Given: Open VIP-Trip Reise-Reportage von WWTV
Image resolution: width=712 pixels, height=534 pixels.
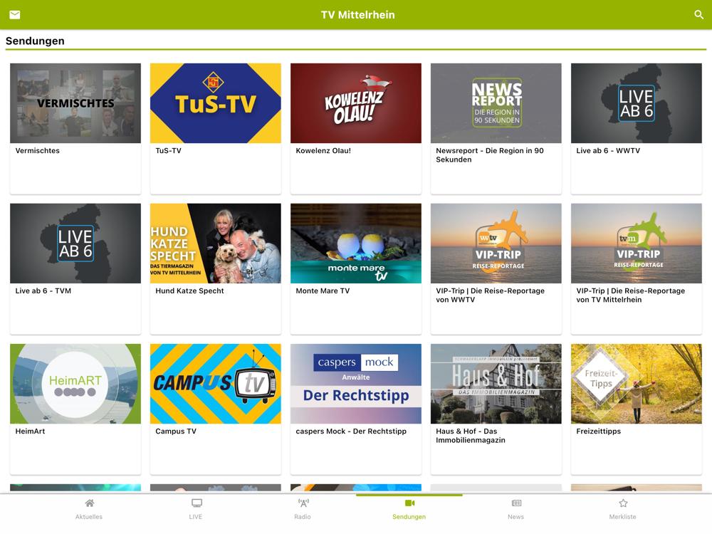Looking at the screenshot, I should coord(496,269).
